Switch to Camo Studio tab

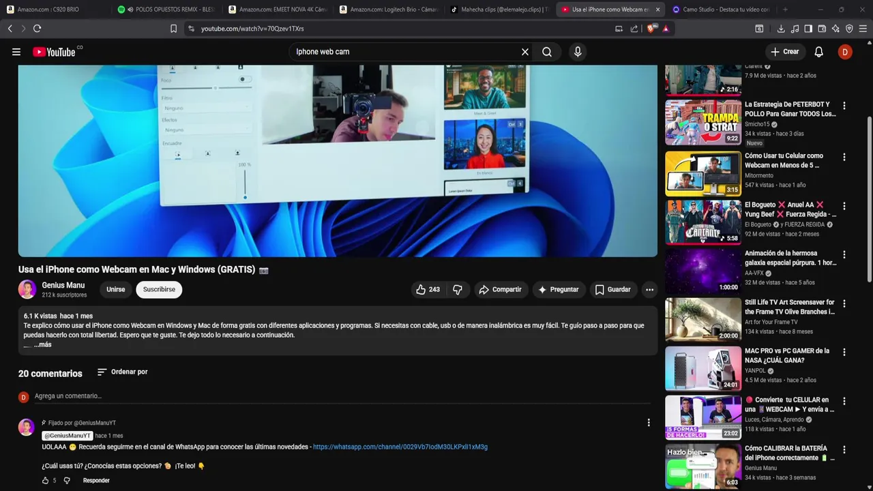click(722, 10)
